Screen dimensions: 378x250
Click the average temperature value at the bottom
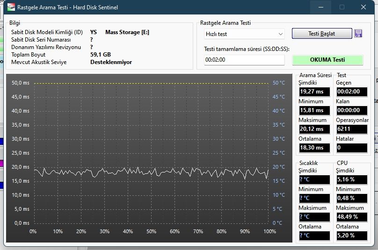tap(314, 236)
